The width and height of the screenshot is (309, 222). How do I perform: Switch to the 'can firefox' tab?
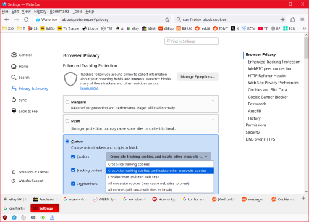pos(15,208)
